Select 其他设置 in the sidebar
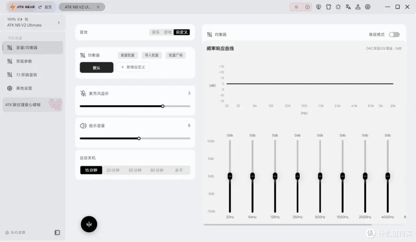 point(33,88)
